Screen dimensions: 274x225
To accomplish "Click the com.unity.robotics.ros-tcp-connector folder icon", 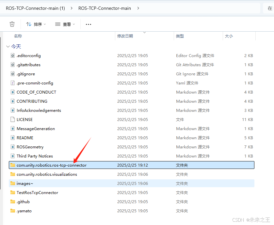I will (13, 165).
